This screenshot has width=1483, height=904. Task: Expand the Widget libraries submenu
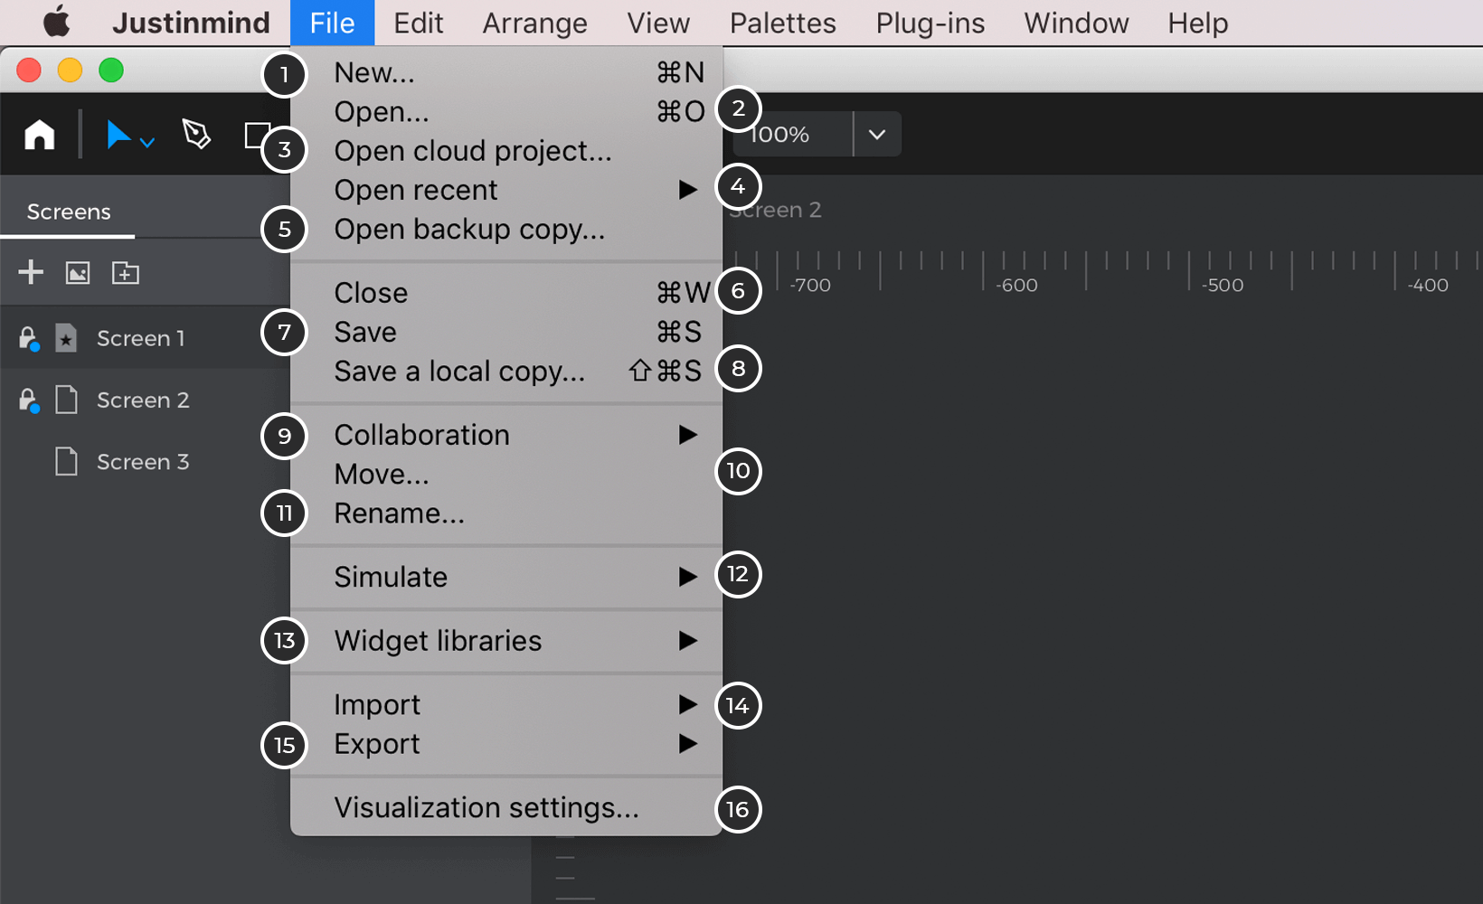point(506,641)
